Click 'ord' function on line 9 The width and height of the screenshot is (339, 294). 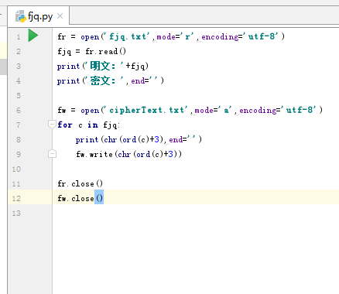click(x=143, y=154)
